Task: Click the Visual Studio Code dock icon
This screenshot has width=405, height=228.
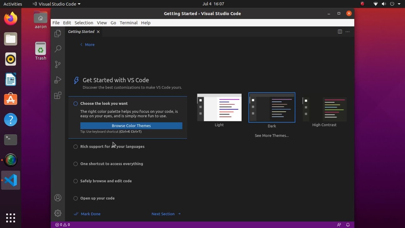Action: [10, 180]
